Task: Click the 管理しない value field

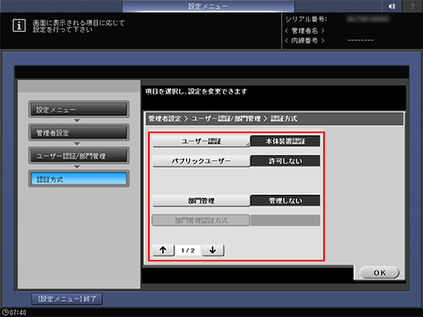Action: 286,201
